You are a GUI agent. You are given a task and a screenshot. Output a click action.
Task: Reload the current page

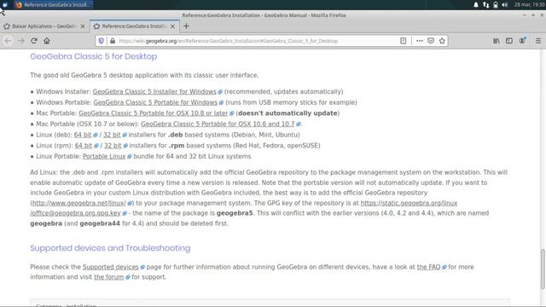point(34,41)
